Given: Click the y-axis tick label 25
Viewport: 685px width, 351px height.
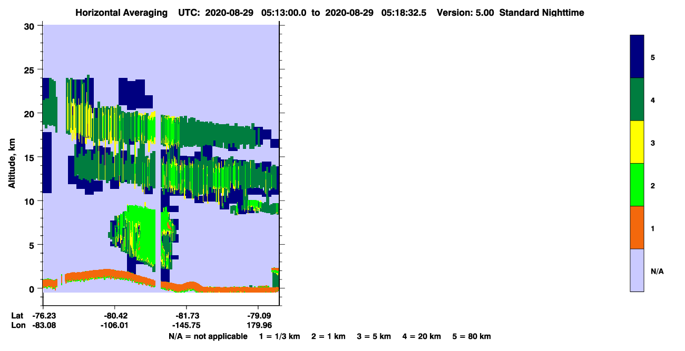Looking at the screenshot, I should [x=31, y=70].
